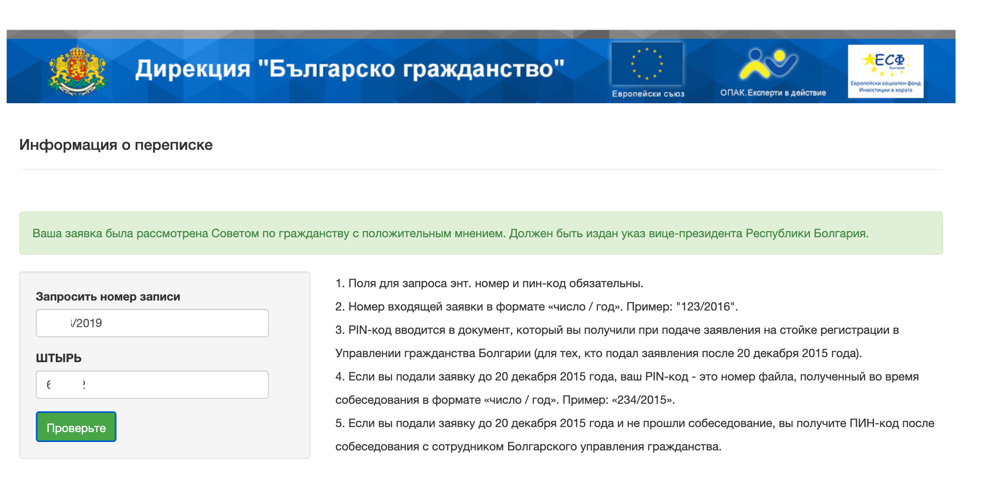
Task: Click the green citizenship status notification message
Action: (450, 234)
